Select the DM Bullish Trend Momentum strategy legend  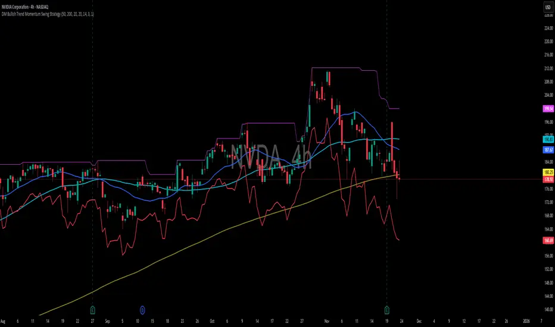point(48,14)
